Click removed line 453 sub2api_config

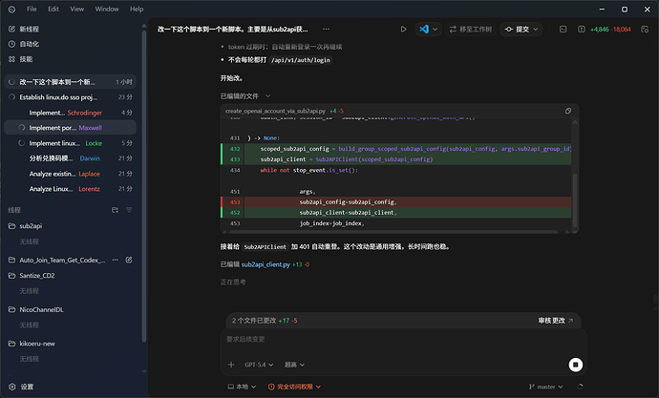(x=396, y=202)
